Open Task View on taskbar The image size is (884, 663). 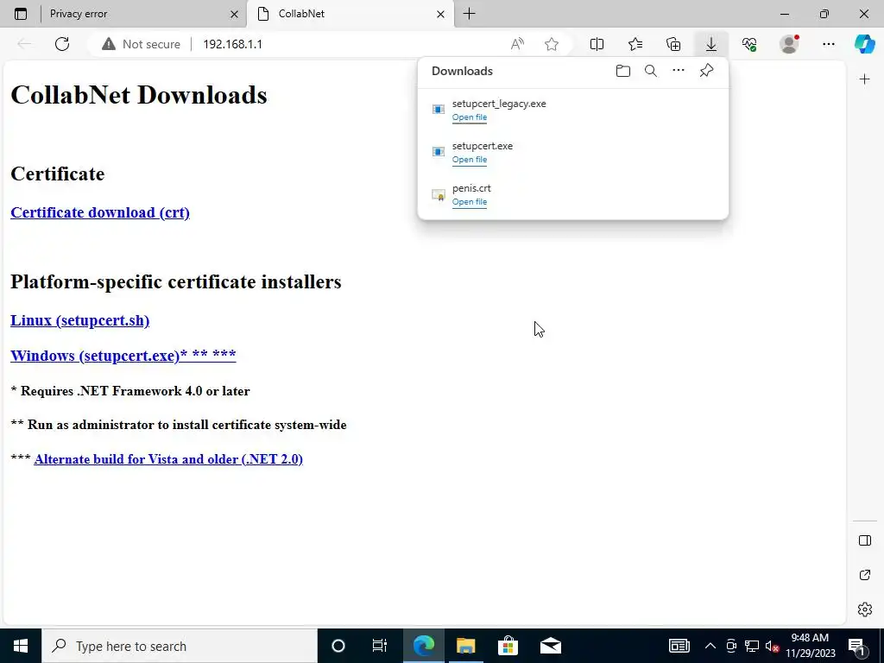pyautogui.click(x=380, y=646)
